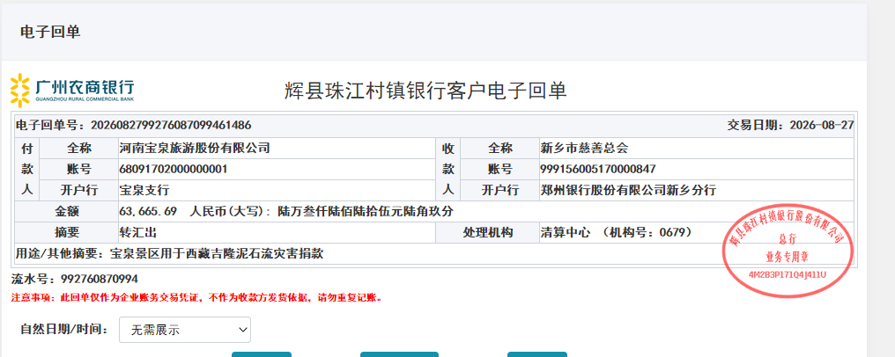Click payer bank 宝泉支行
Screen dimensions: 895x357
(144, 190)
